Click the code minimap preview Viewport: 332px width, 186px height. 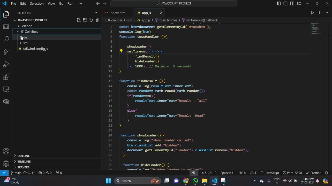tap(316, 29)
